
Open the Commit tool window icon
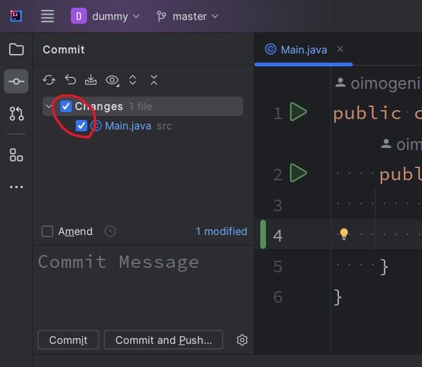16,82
